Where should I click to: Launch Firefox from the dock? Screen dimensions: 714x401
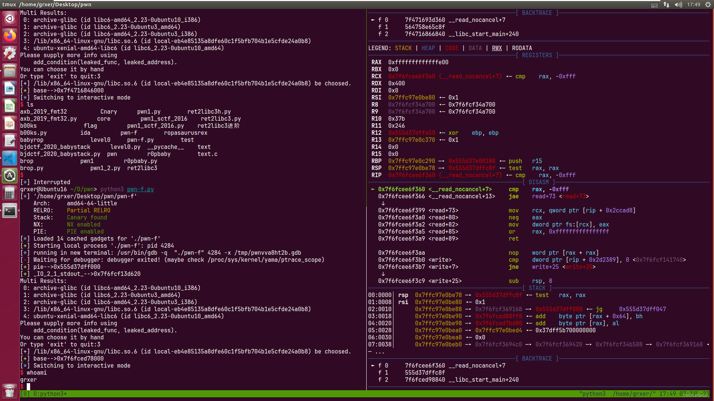(10, 36)
